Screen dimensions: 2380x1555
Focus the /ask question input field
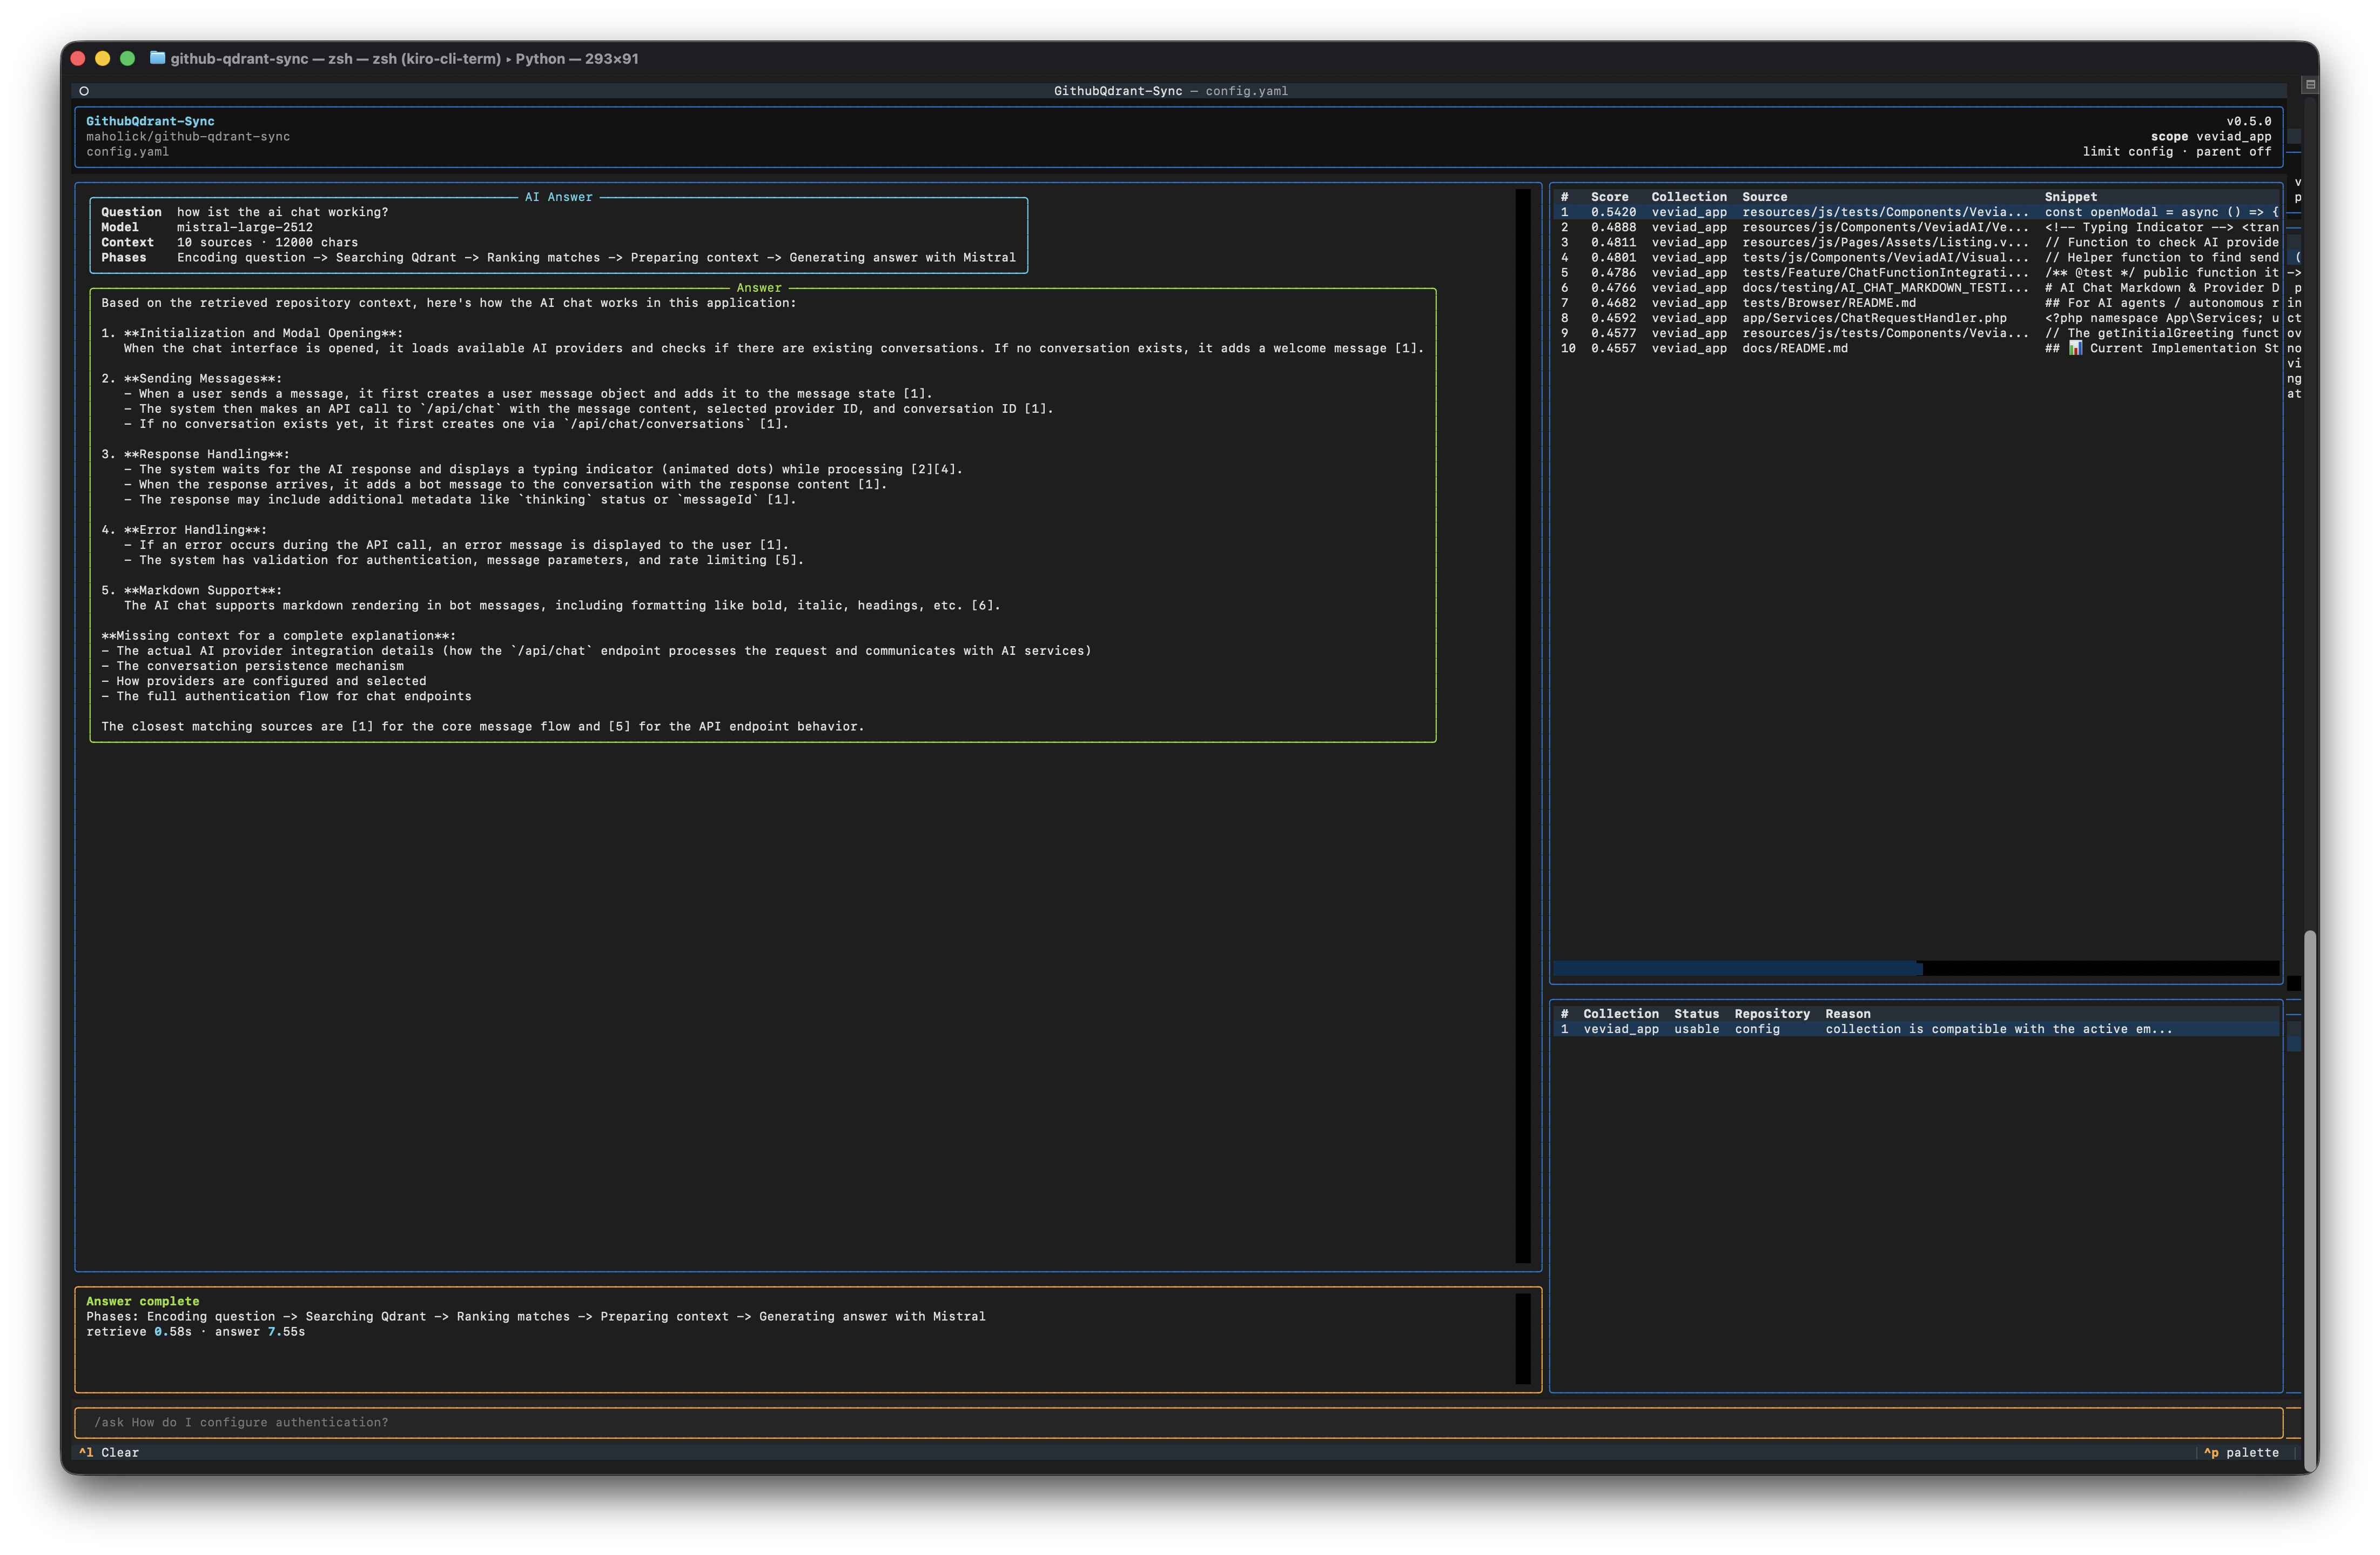pyautogui.click(x=1178, y=1422)
